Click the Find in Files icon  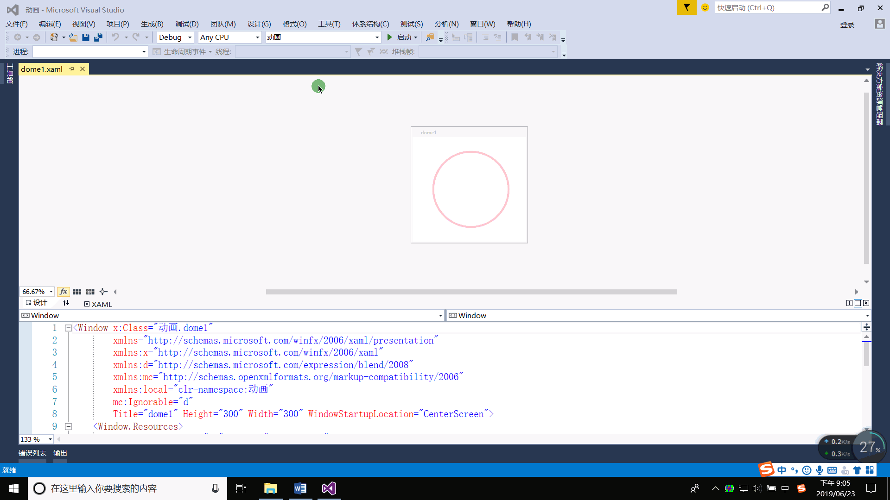(430, 37)
